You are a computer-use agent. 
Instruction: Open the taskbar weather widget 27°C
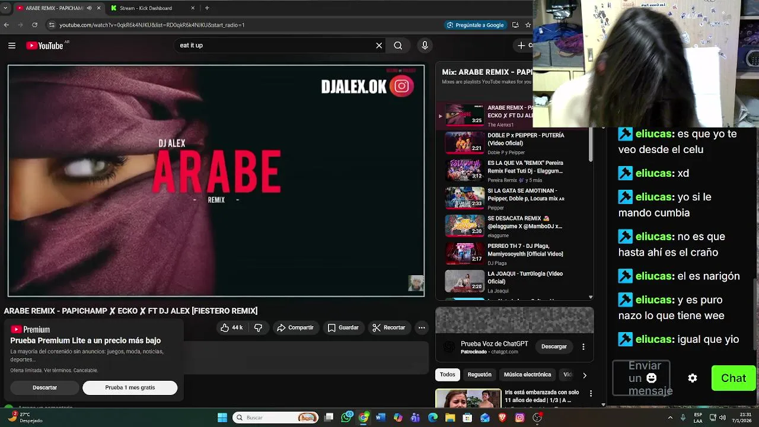(25, 418)
